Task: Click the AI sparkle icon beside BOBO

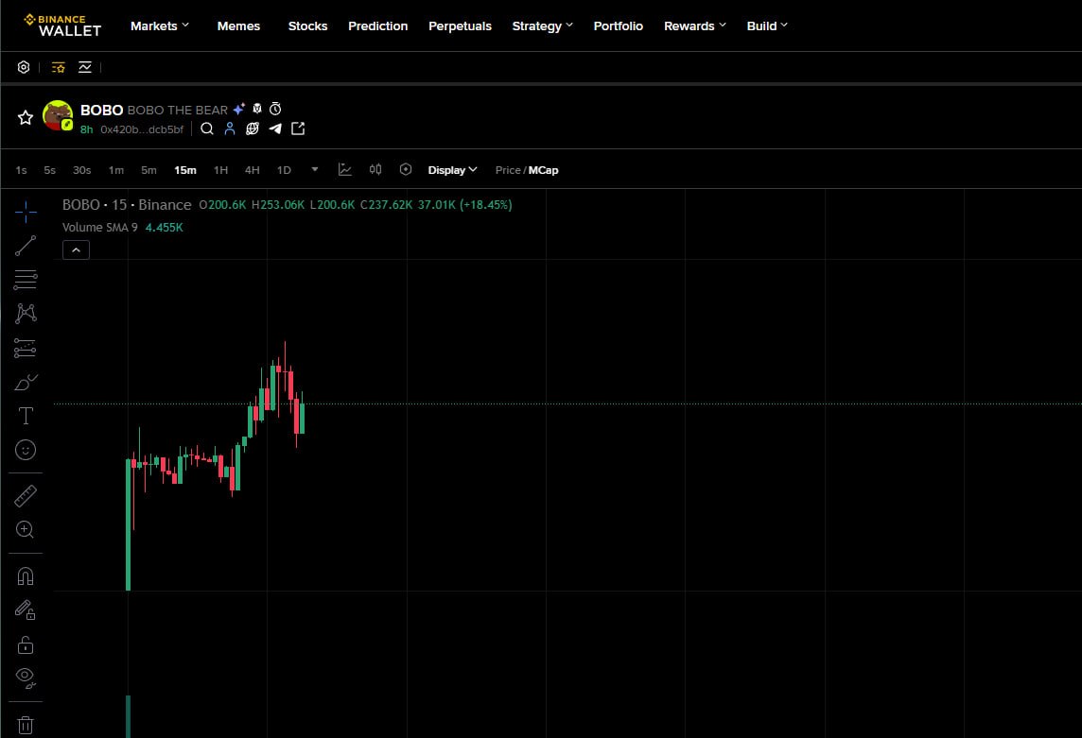Action: pos(238,109)
